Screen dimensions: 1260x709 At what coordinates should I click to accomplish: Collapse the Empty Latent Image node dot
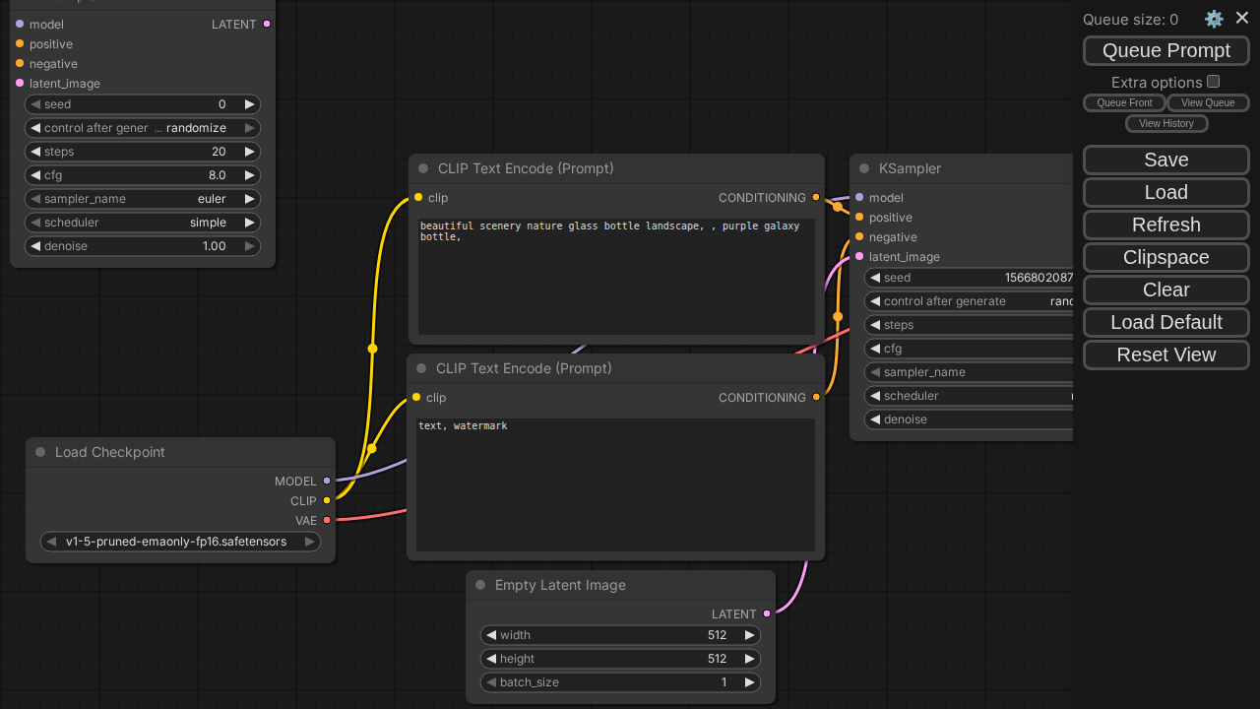[480, 585]
